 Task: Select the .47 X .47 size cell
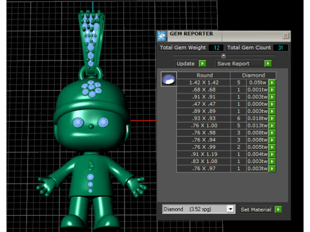[203, 104]
